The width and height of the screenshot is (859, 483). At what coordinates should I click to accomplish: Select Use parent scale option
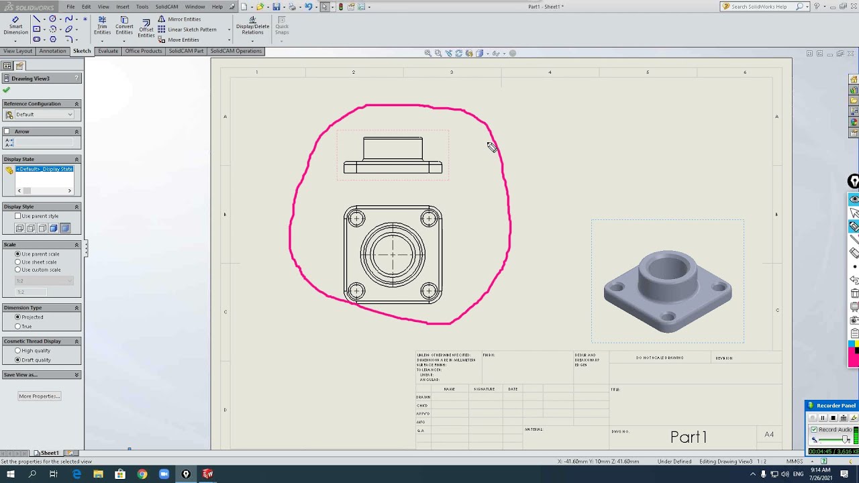pos(18,254)
